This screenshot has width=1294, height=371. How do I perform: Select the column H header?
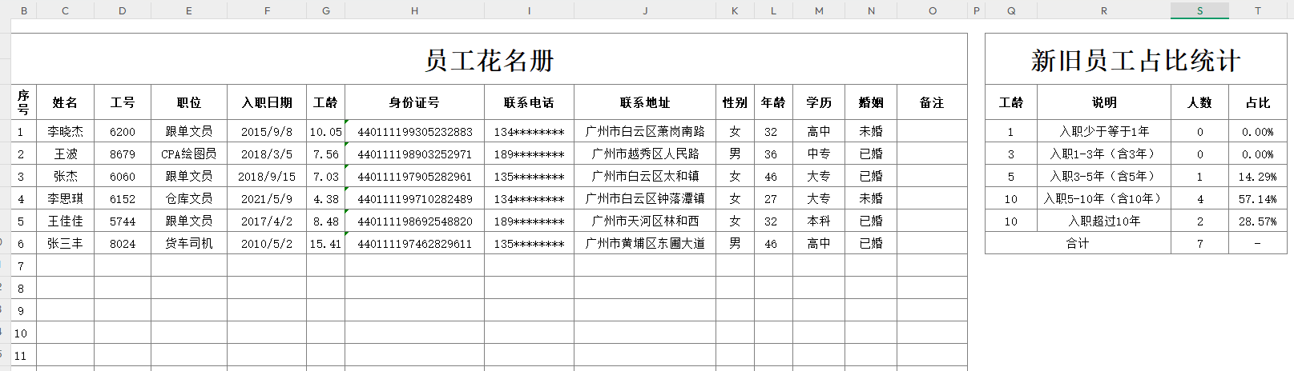coord(414,10)
